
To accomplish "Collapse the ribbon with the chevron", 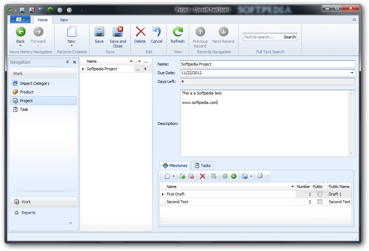I will tap(354, 20).
